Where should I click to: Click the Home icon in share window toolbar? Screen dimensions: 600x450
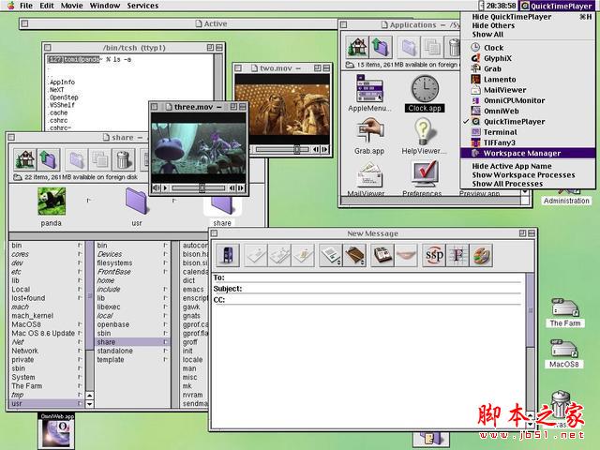(25, 159)
